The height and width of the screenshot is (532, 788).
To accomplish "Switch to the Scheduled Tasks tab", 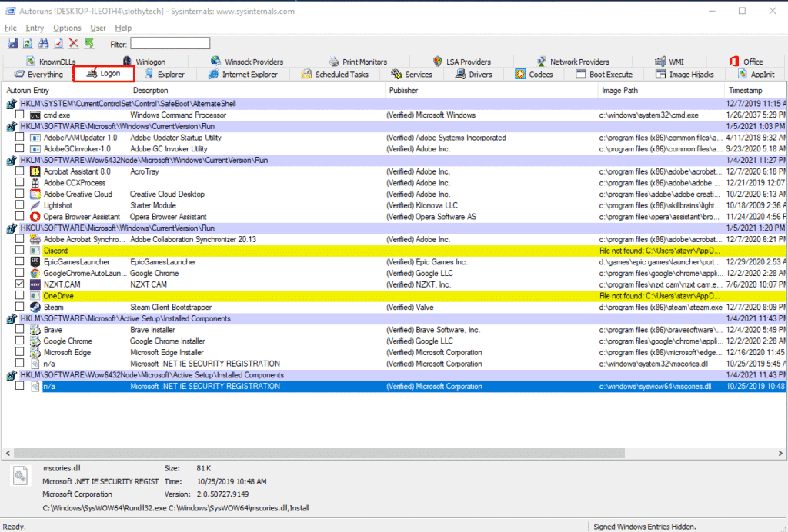I will 335,75.
